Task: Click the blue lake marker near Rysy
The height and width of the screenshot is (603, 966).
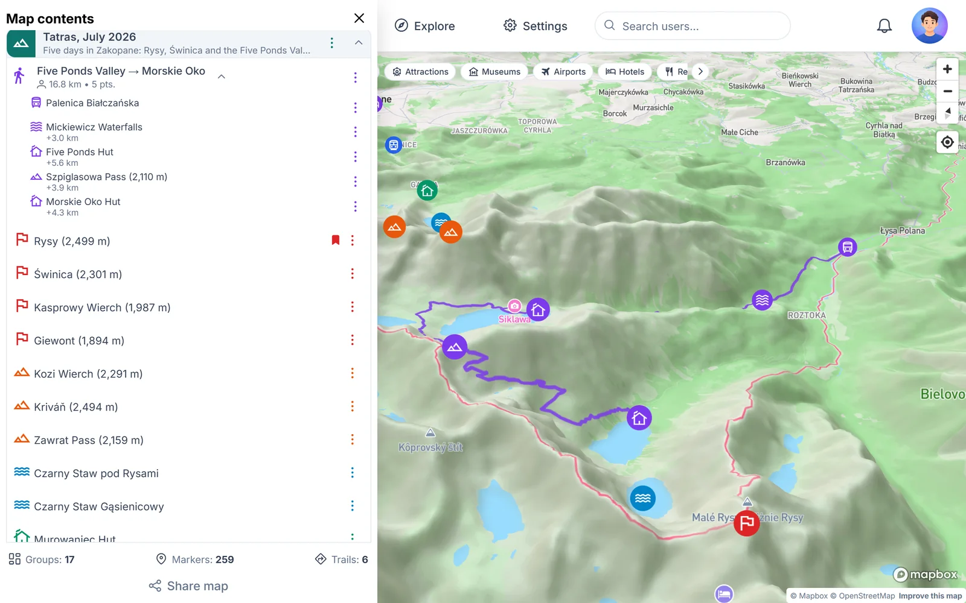Action: coord(643,498)
